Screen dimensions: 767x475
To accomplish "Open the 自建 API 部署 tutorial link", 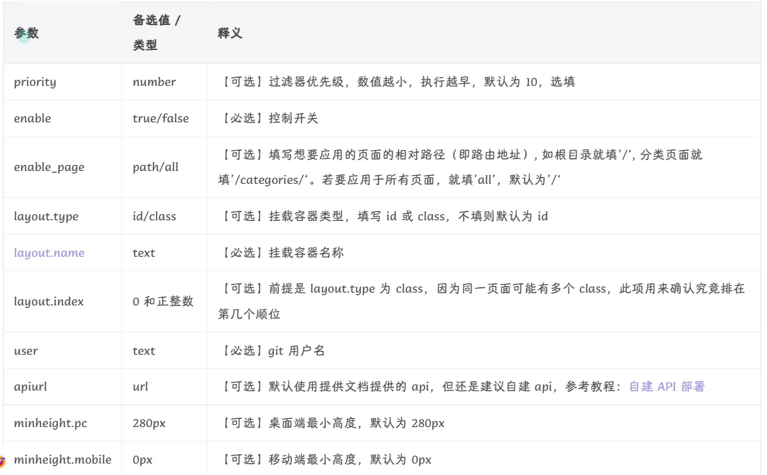I will click(666, 387).
